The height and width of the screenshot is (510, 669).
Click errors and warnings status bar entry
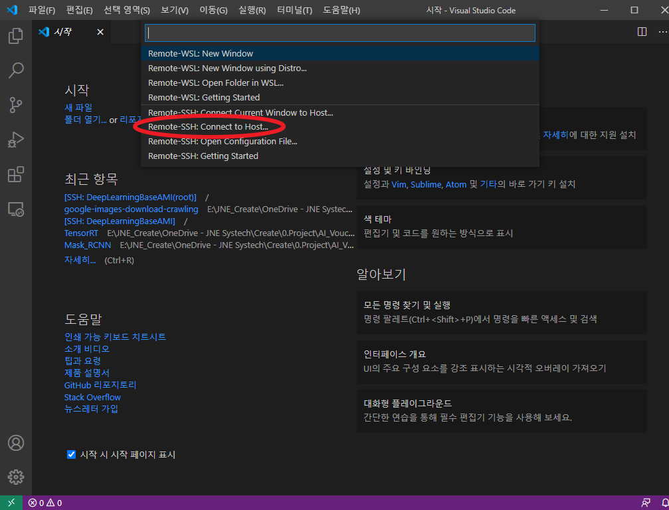[45, 503]
